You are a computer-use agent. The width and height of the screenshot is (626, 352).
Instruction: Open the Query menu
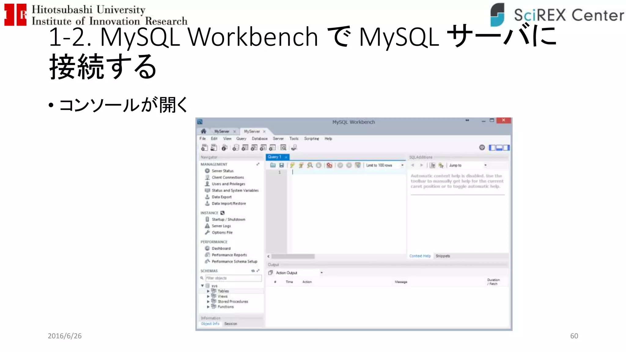click(241, 138)
